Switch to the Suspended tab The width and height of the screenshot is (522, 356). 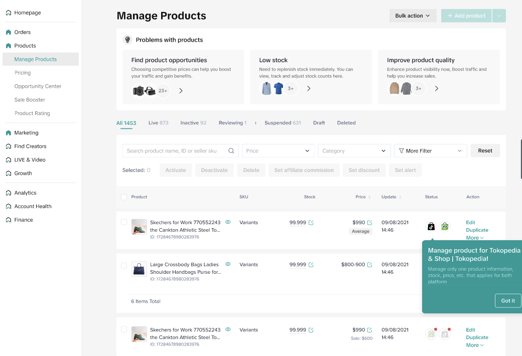[x=282, y=123]
